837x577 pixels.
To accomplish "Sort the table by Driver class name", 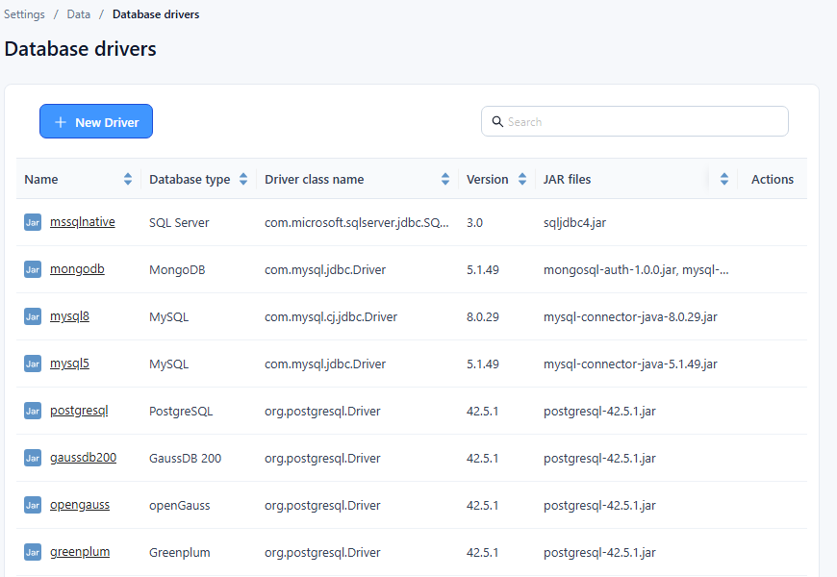I will click(x=445, y=179).
